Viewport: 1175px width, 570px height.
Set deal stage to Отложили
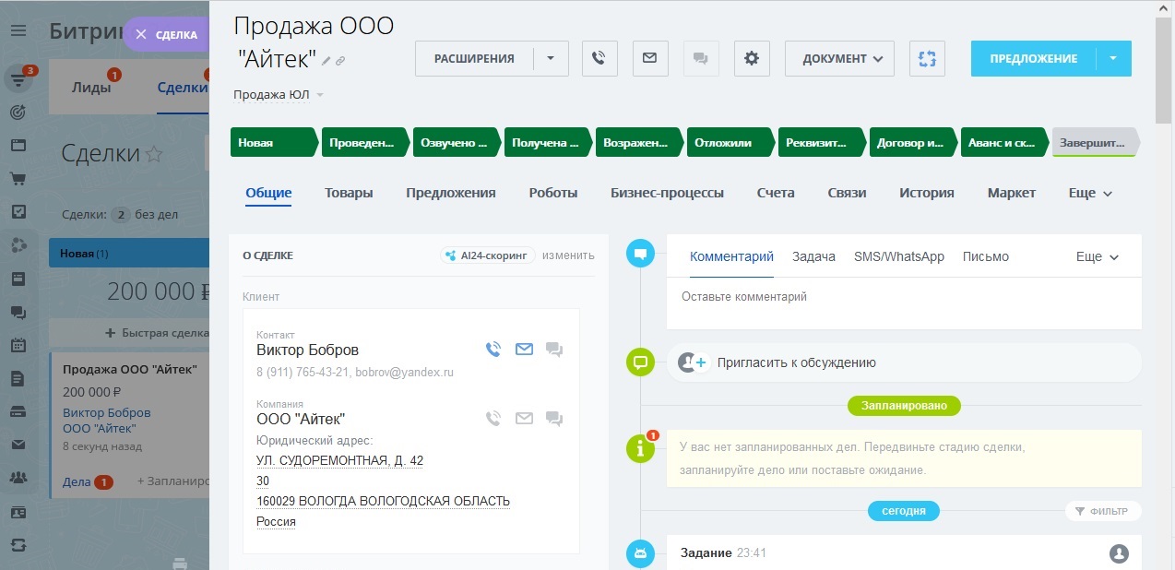(725, 143)
